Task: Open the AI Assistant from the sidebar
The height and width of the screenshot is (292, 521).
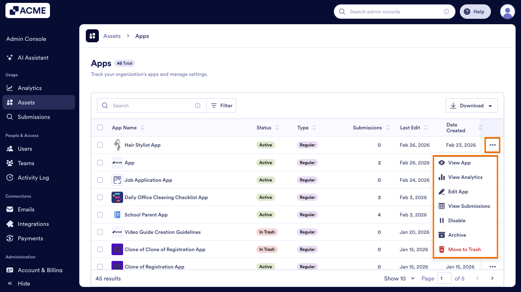Action: [x=33, y=57]
